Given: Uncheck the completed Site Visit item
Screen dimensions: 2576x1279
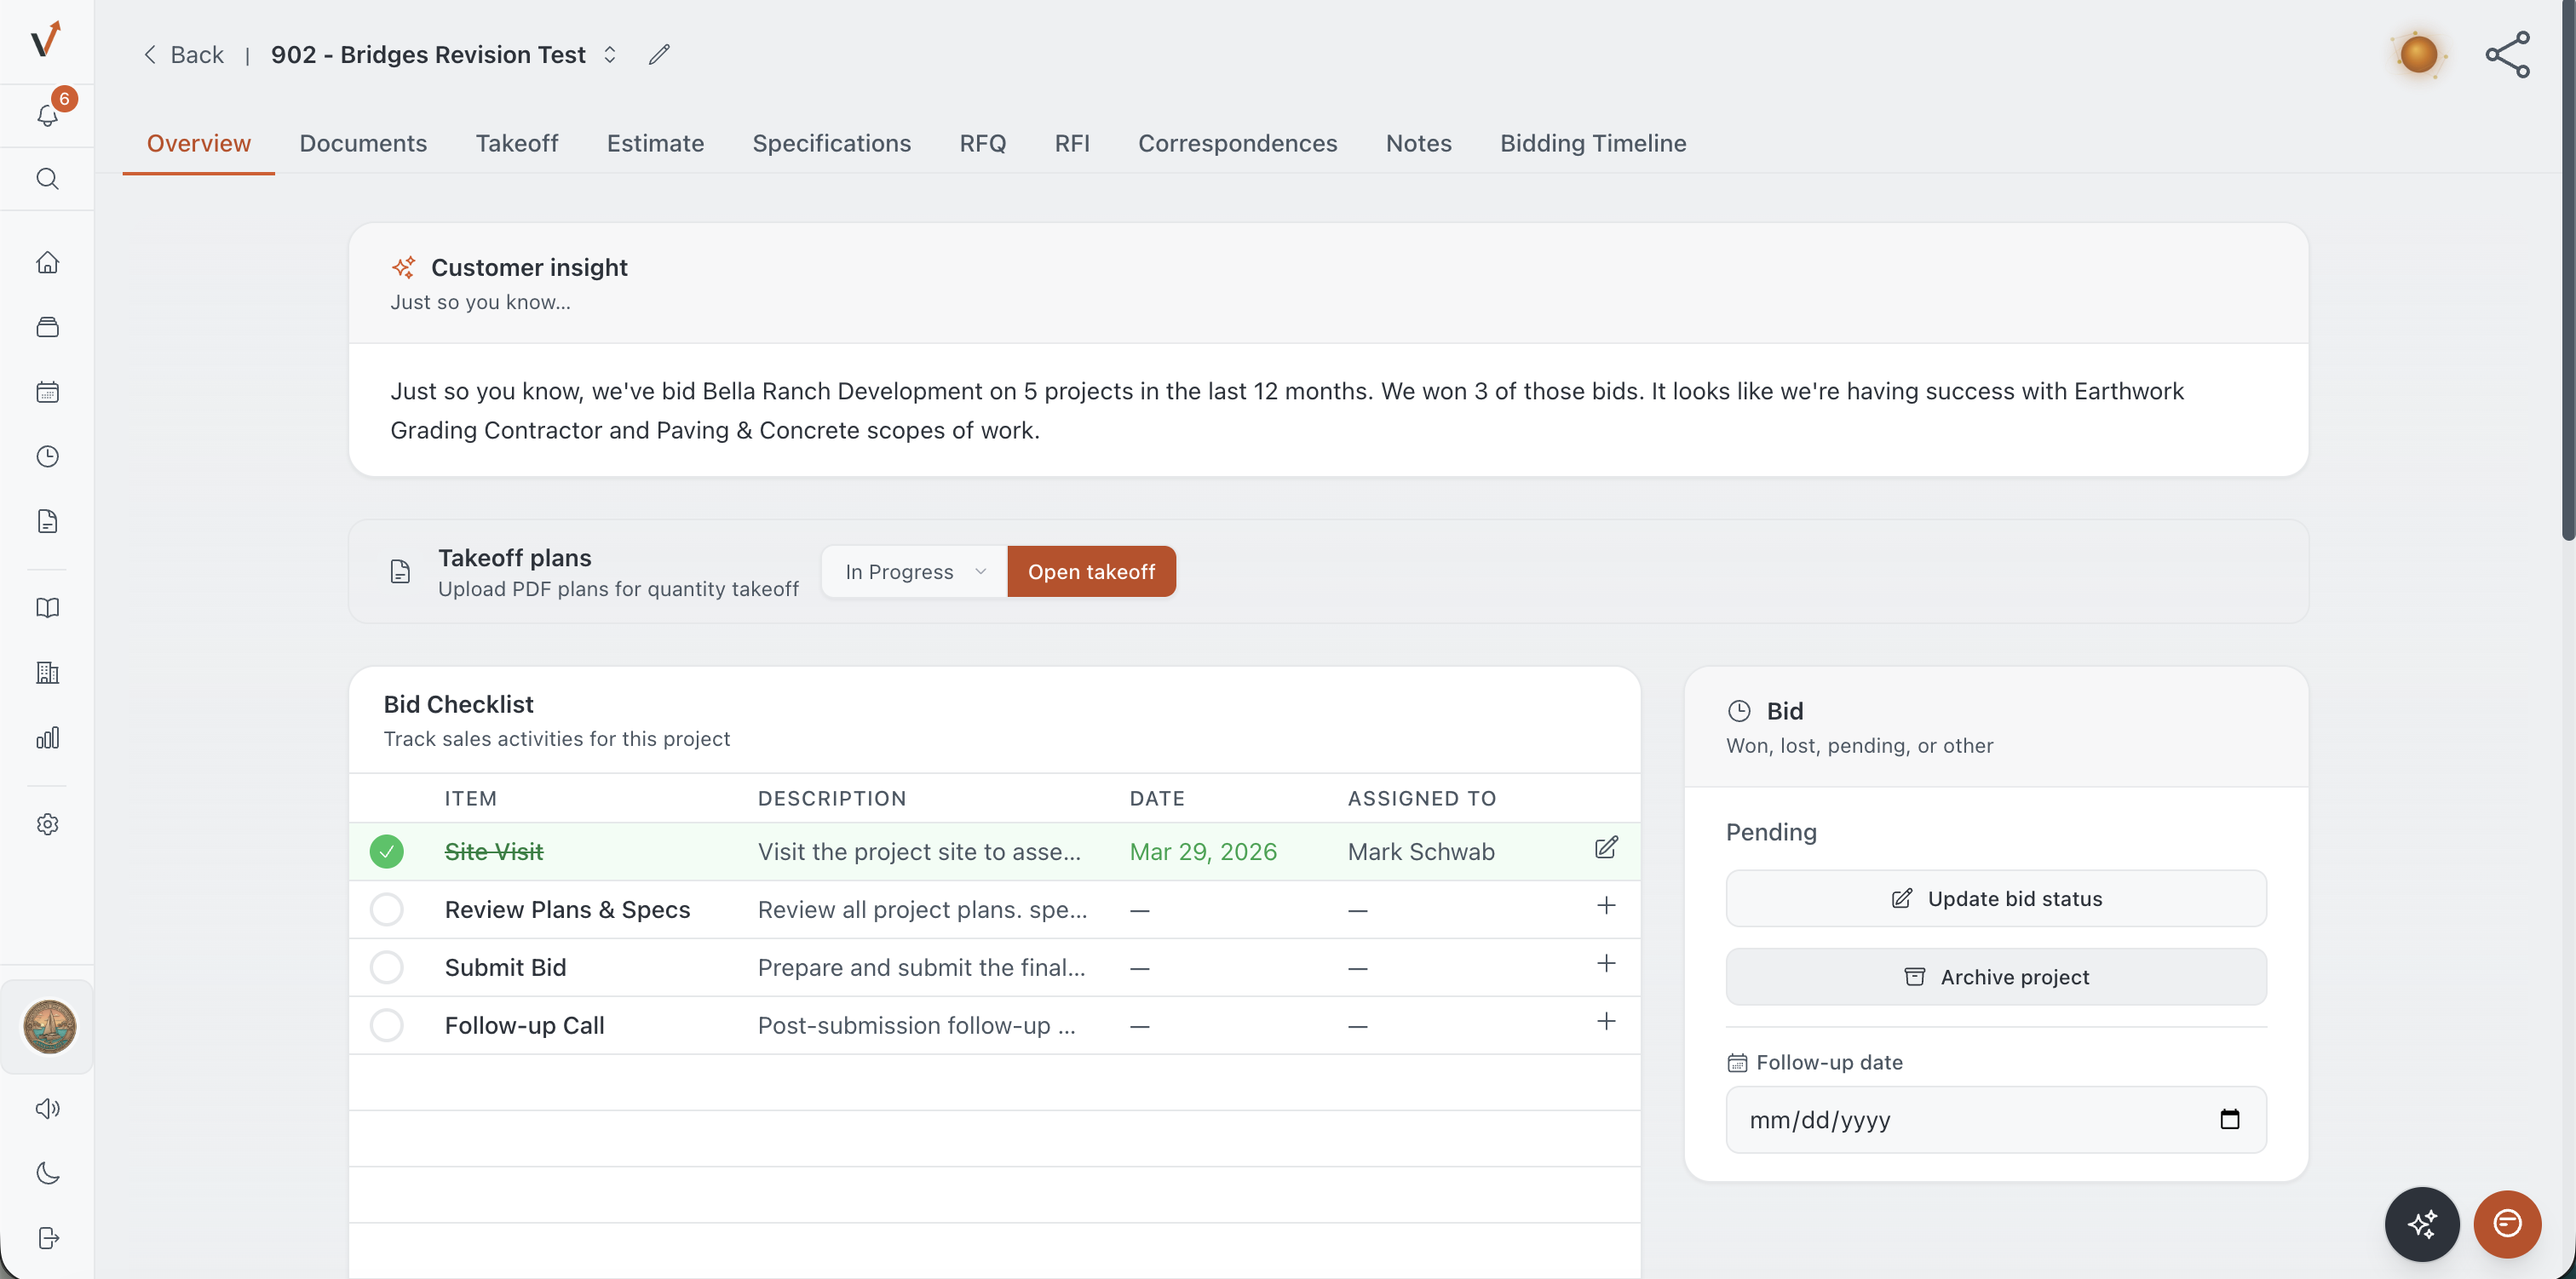Looking at the screenshot, I should [386, 851].
